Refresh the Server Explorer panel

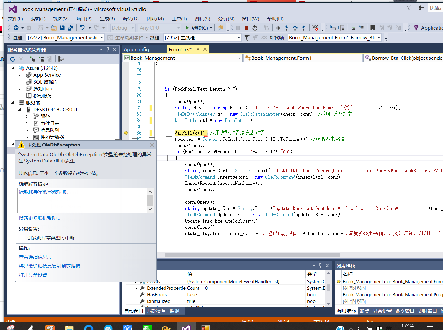(x=13, y=59)
